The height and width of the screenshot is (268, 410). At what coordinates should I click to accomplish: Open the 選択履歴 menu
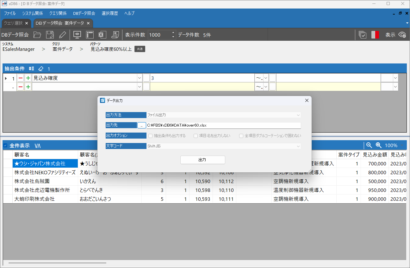click(110, 13)
